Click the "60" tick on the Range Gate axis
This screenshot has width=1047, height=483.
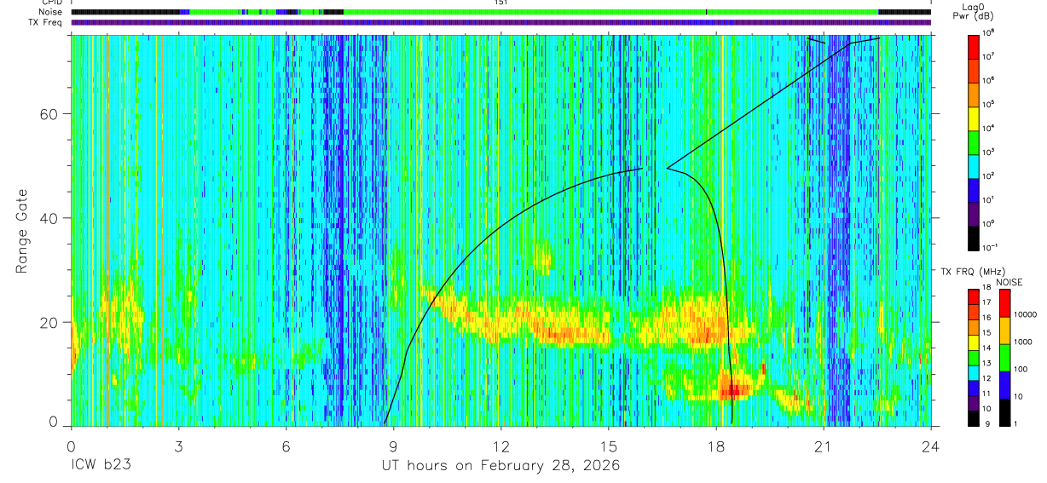[49, 114]
